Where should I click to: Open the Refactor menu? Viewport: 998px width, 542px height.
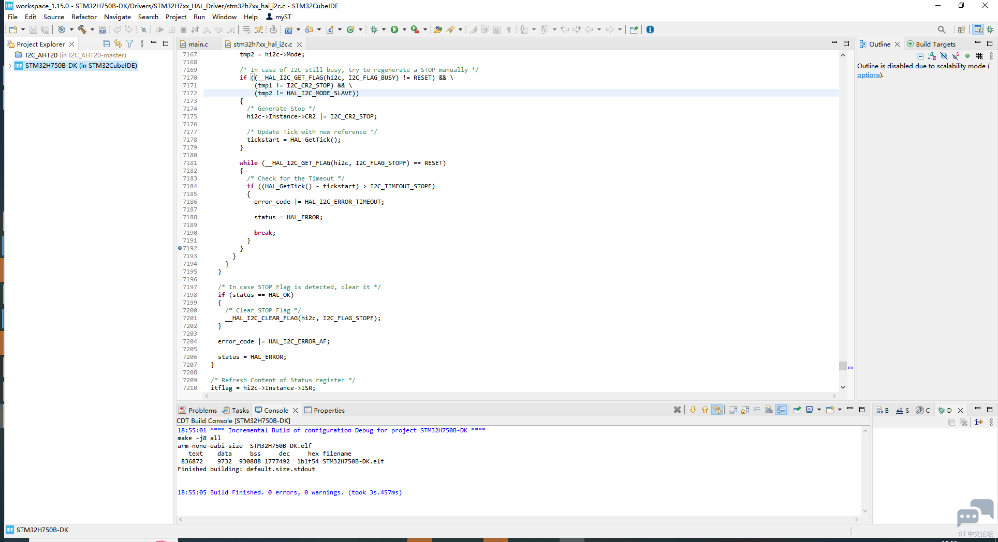[x=84, y=17]
